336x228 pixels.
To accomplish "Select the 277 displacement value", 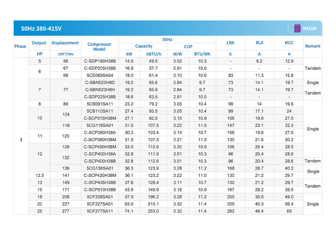I will (66, 211).
